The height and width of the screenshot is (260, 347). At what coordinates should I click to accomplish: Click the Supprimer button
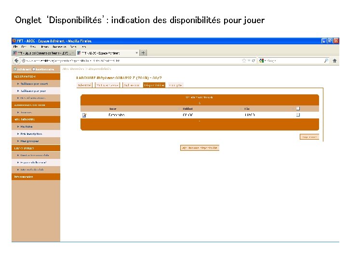(309, 137)
